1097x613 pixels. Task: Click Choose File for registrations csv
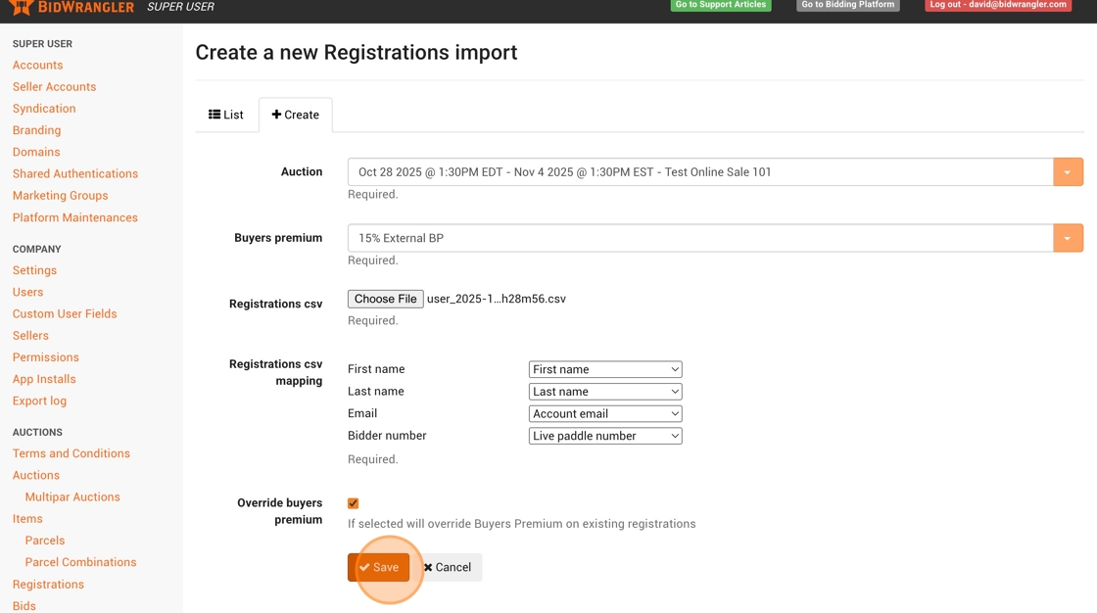[x=385, y=299]
